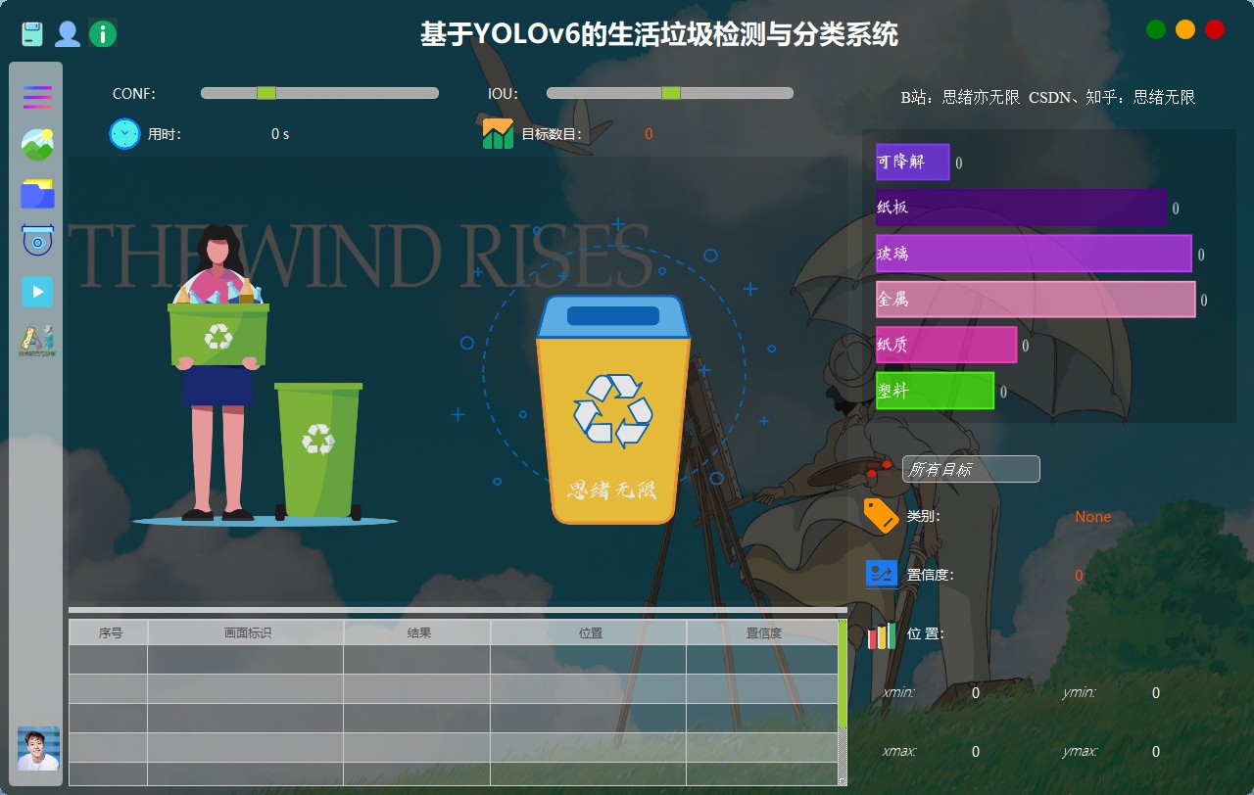Open the user profile icon
This screenshot has width=1254, height=795.
pyautogui.click(x=68, y=34)
